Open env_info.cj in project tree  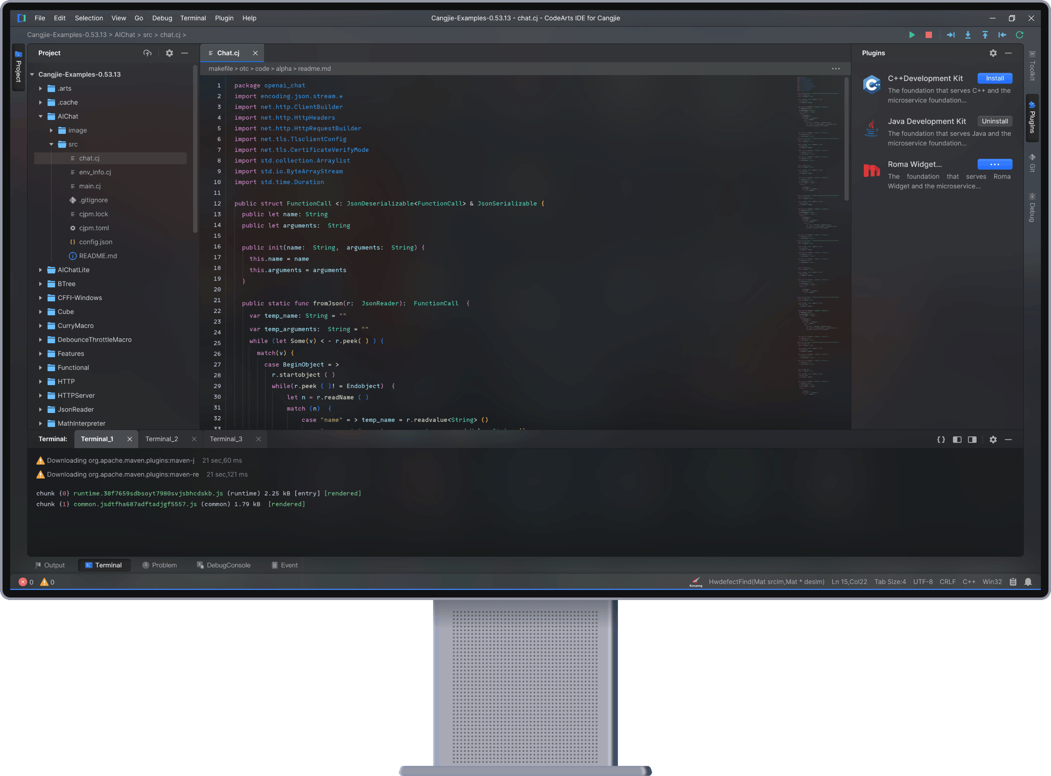click(95, 172)
